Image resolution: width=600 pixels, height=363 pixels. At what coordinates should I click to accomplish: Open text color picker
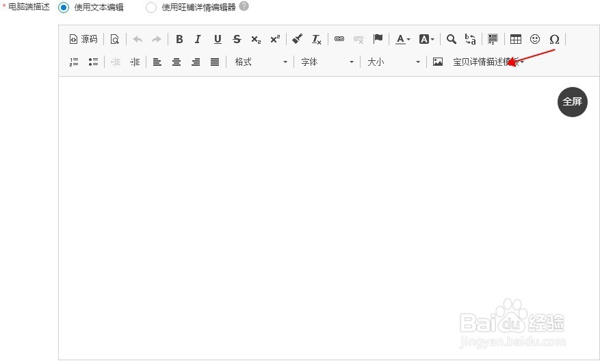click(x=402, y=39)
